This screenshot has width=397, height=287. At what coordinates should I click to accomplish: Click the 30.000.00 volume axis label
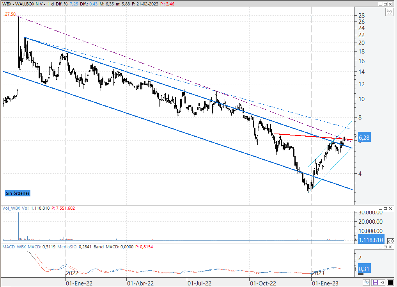coord(370,213)
